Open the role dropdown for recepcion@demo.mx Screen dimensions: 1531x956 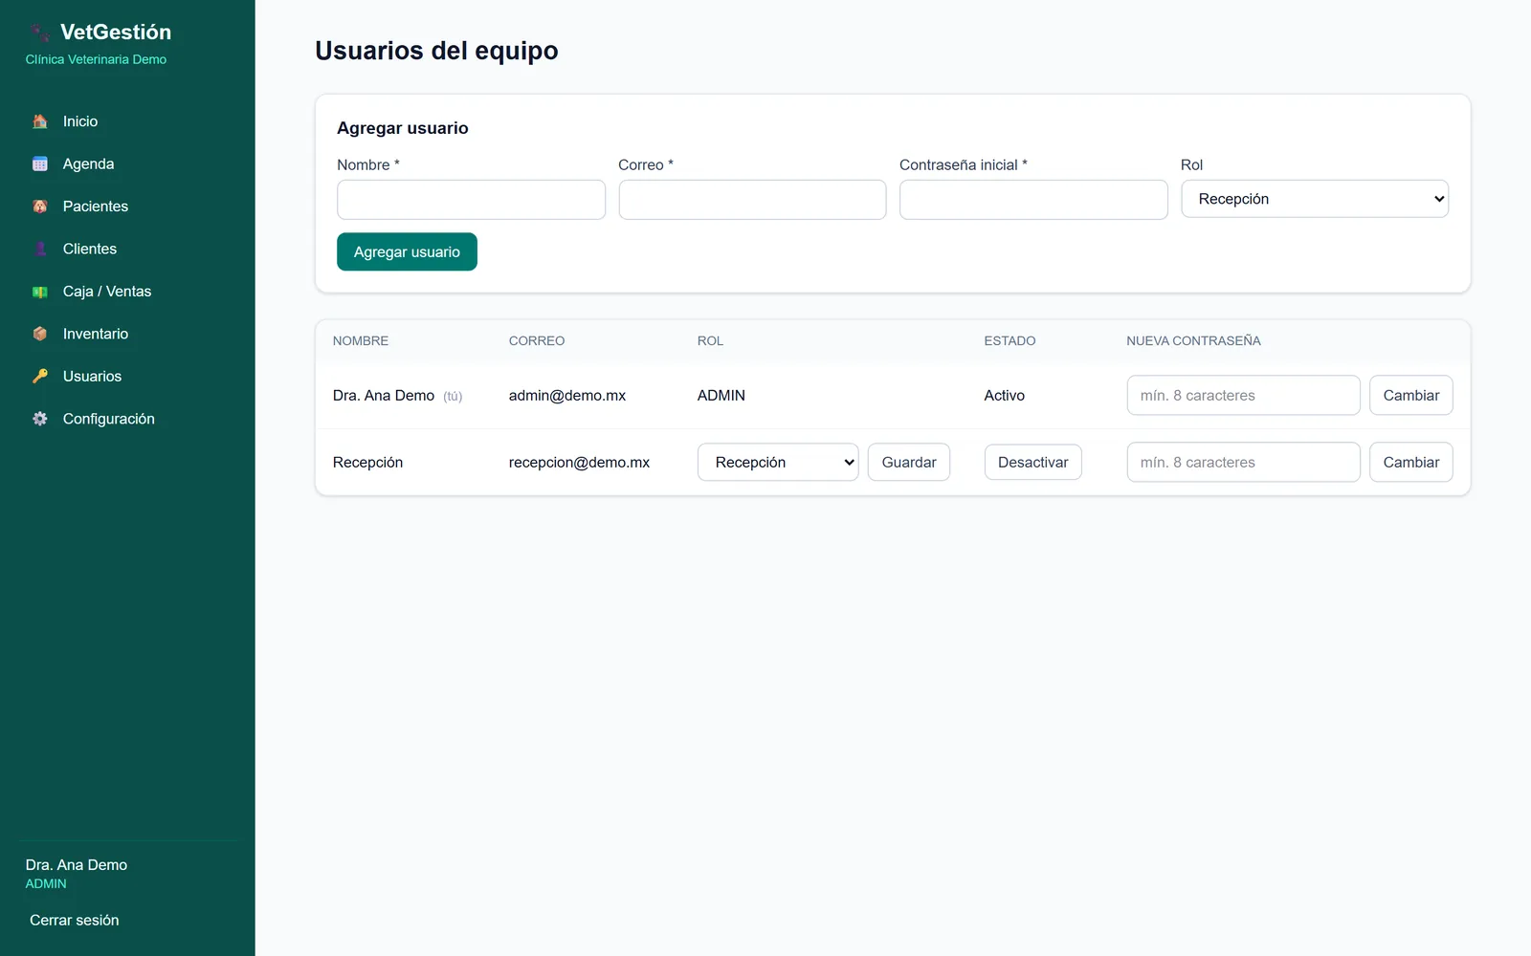click(x=778, y=462)
